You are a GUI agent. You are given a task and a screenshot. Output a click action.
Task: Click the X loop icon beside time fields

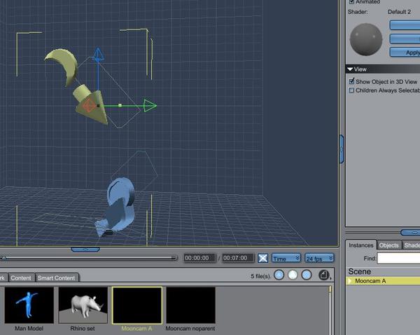point(262,259)
